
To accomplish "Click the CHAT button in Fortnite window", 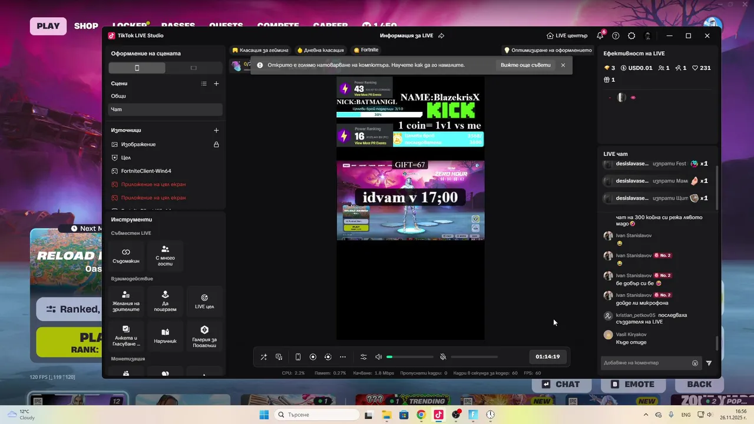I will click(x=561, y=385).
